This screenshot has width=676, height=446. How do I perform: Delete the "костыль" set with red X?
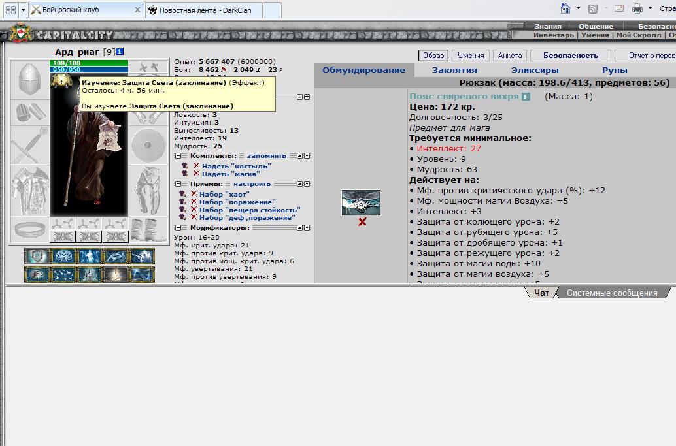click(197, 166)
